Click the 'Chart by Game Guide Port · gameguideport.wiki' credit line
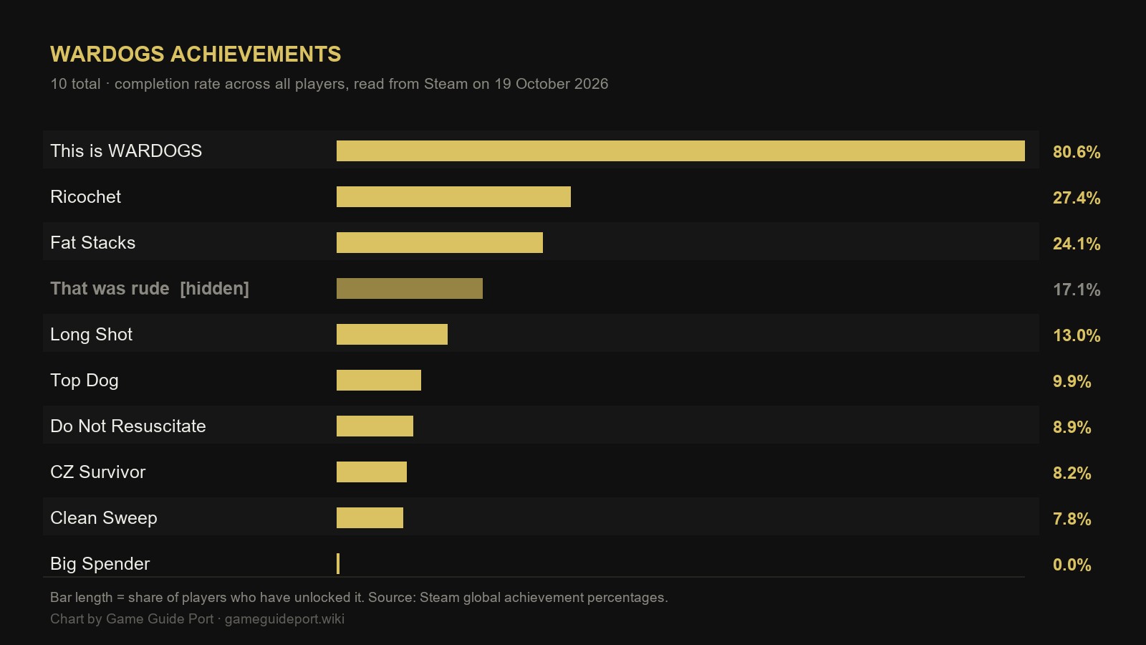Viewport: 1146px width, 645px height. (x=197, y=619)
